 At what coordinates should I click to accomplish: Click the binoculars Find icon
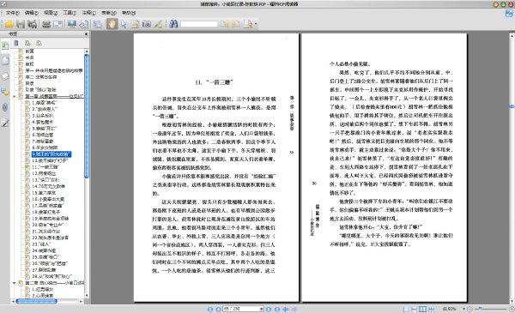point(173,24)
